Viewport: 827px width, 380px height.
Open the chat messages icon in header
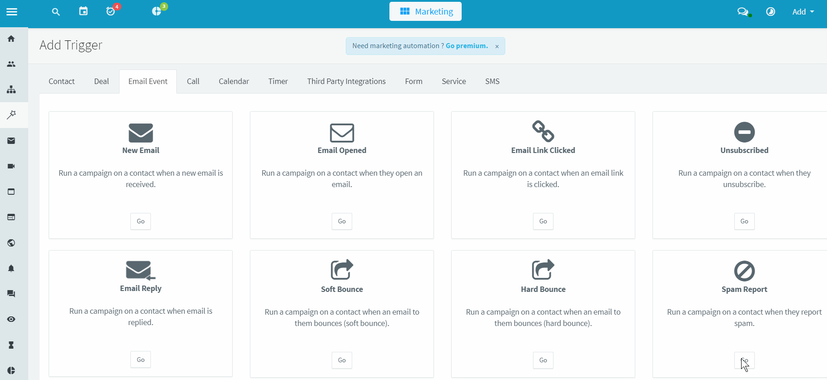pyautogui.click(x=742, y=12)
